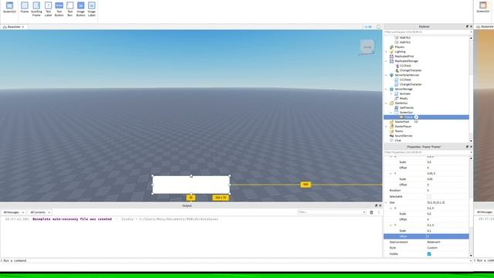
Task: Insert a Text Label element
Action: [x=48, y=8]
